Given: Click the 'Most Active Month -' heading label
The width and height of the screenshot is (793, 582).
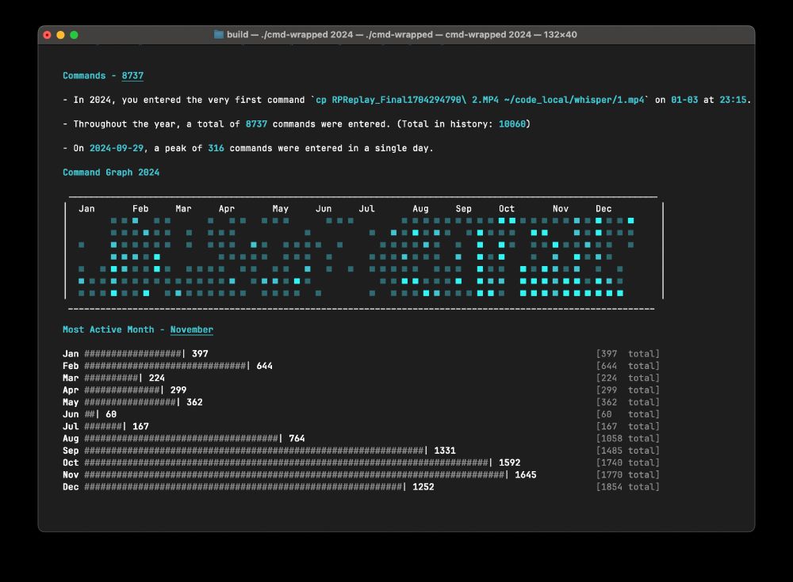Looking at the screenshot, I should point(113,329).
